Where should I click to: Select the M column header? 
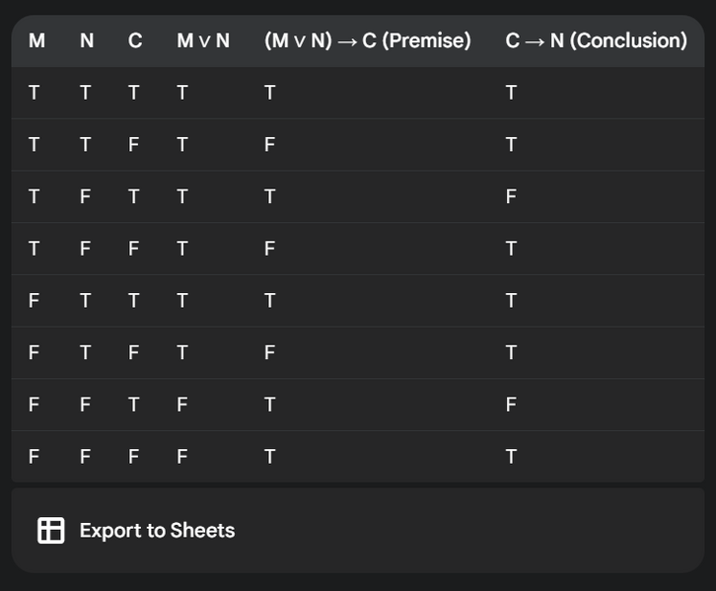37,40
